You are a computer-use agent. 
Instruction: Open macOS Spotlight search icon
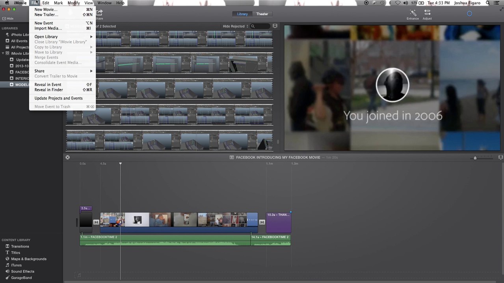click(488, 3)
